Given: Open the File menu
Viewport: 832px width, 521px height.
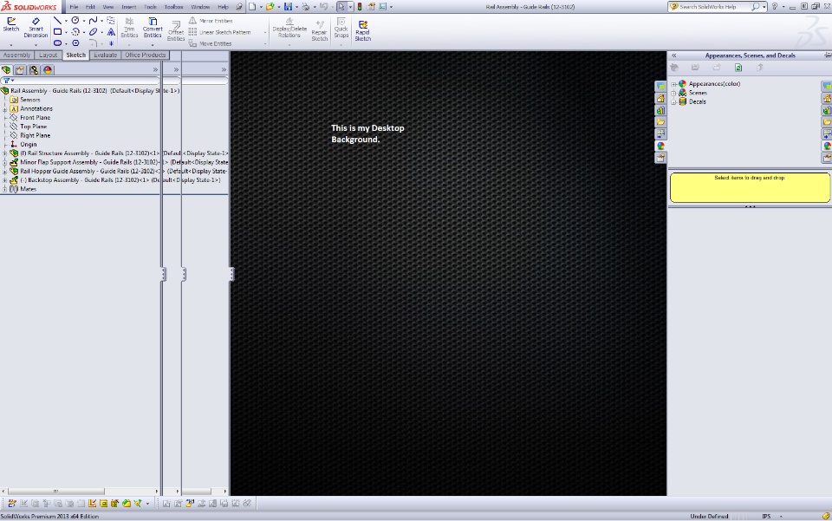Looking at the screenshot, I should [x=74, y=7].
